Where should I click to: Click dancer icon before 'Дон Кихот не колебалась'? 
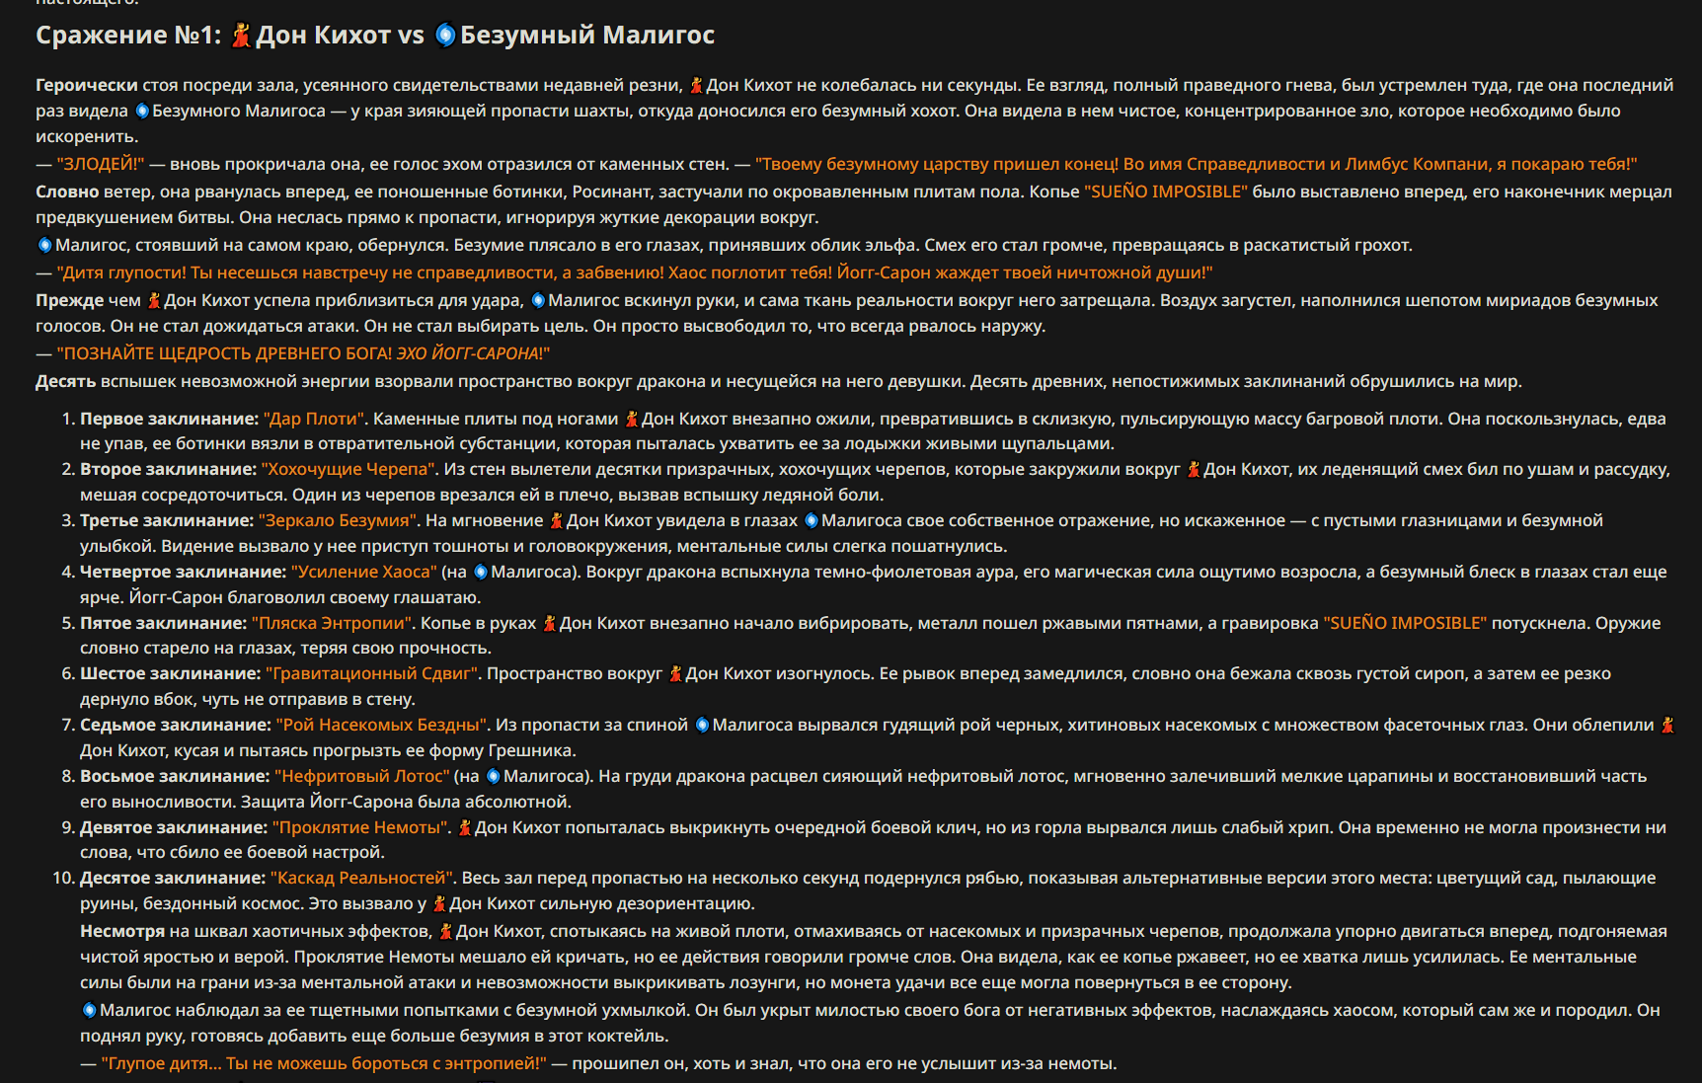(696, 86)
